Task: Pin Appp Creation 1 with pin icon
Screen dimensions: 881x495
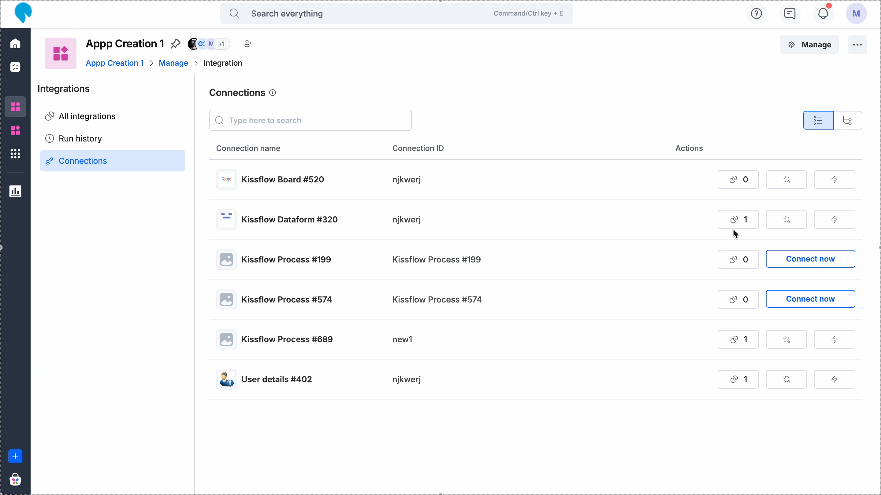Action: (x=176, y=44)
